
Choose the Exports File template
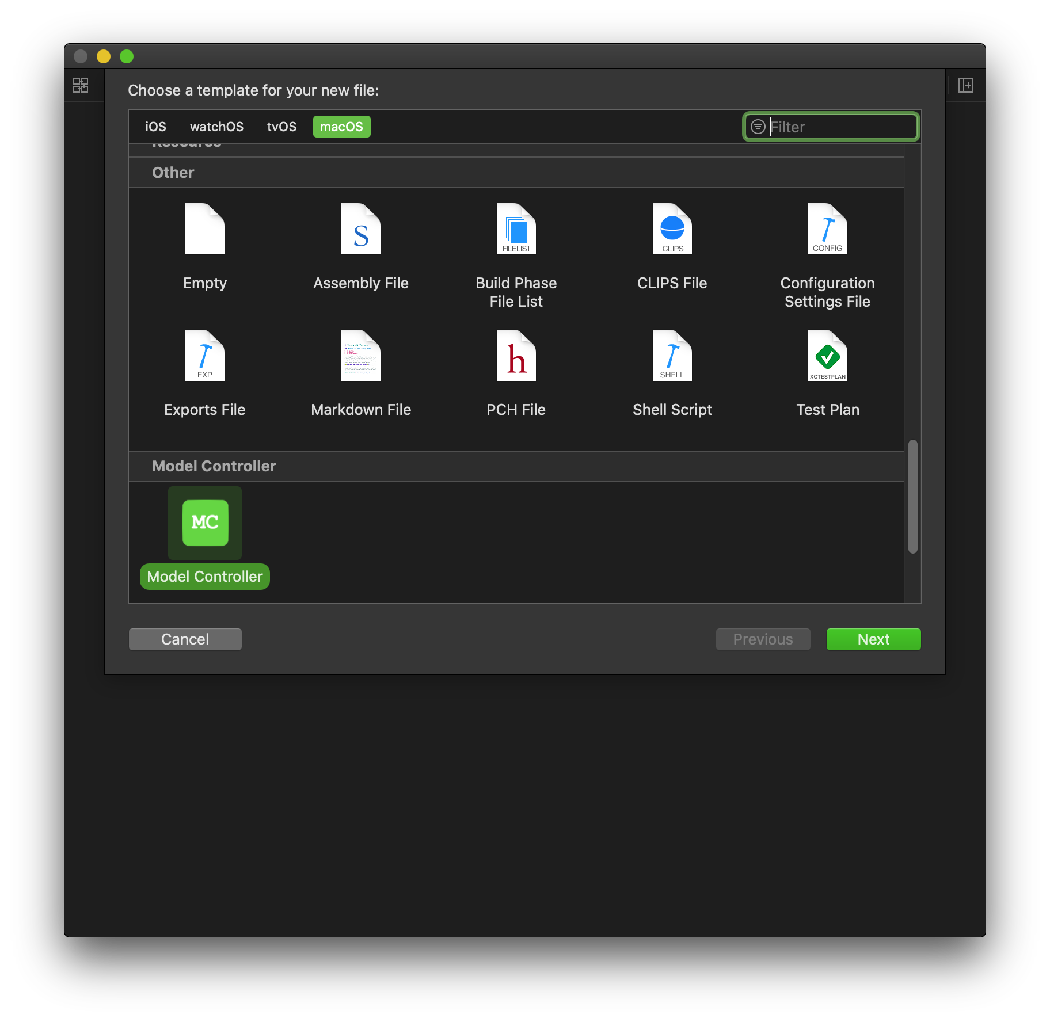pyautogui.click(x=204, y=356)
